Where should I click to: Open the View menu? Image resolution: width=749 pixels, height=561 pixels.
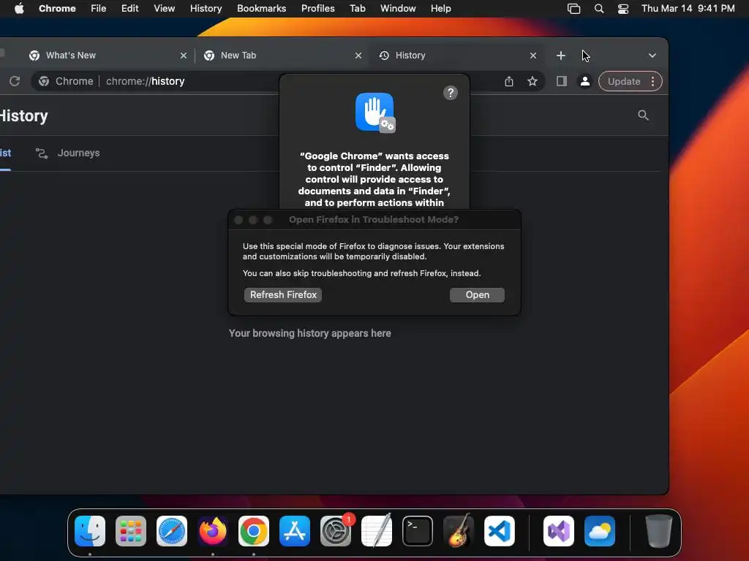tap(164, 9)
